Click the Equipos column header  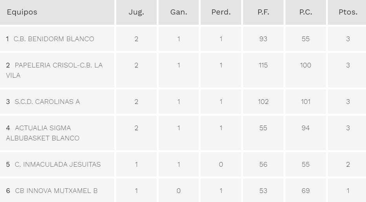coord(22,12)
